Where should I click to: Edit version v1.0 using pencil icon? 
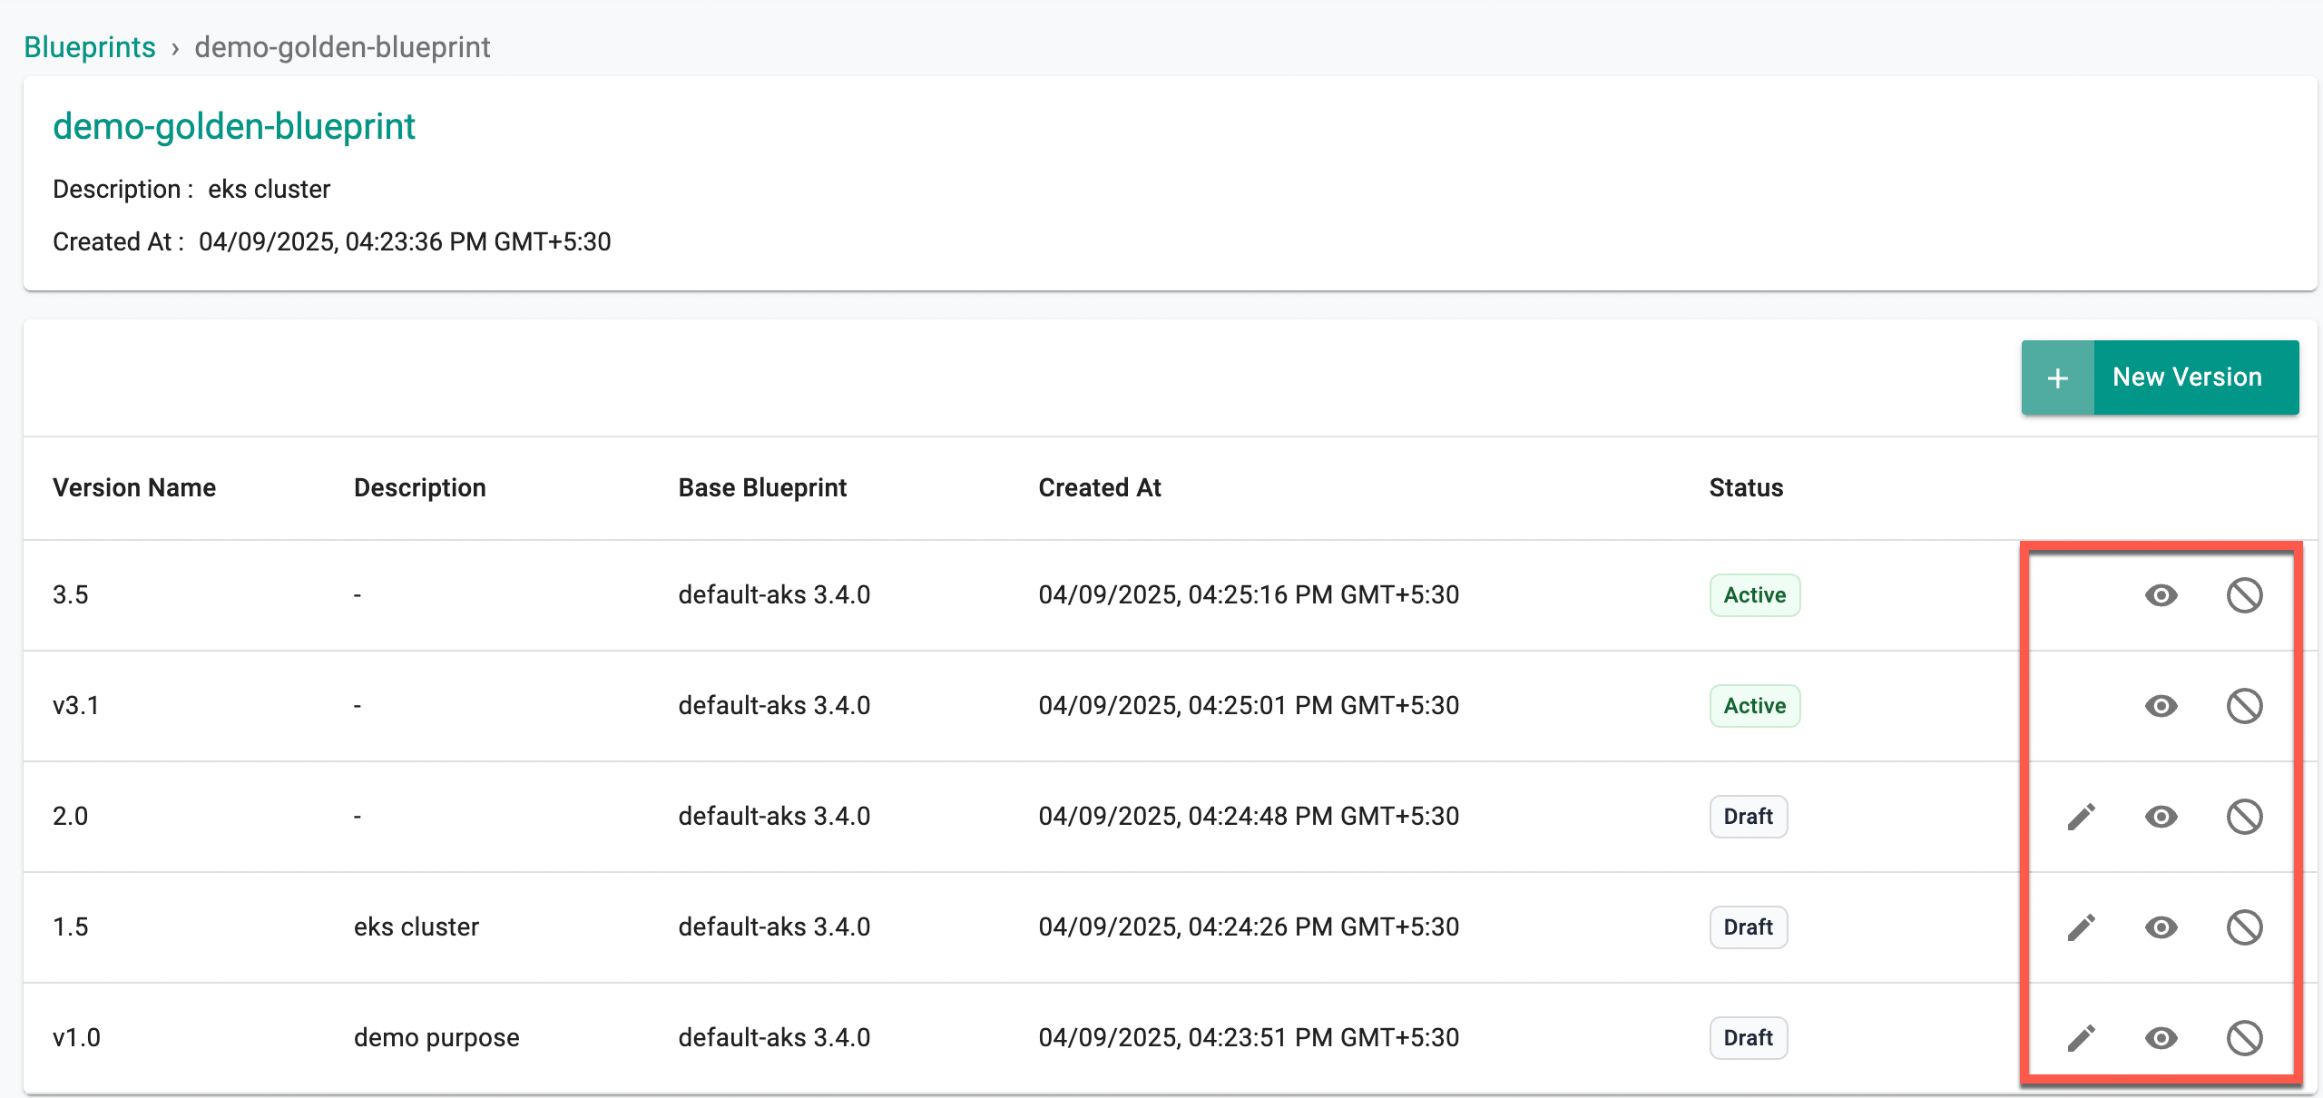[2082, 1038]
